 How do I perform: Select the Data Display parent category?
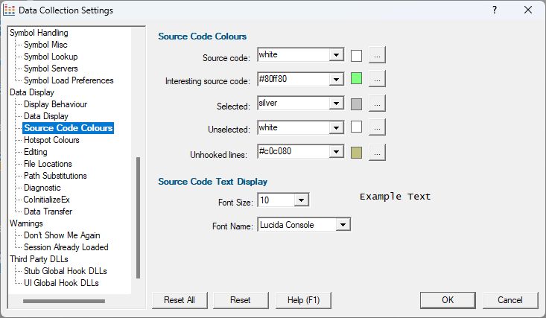(x=32, y=92)
